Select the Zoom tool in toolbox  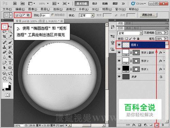[x=10, y=78]
